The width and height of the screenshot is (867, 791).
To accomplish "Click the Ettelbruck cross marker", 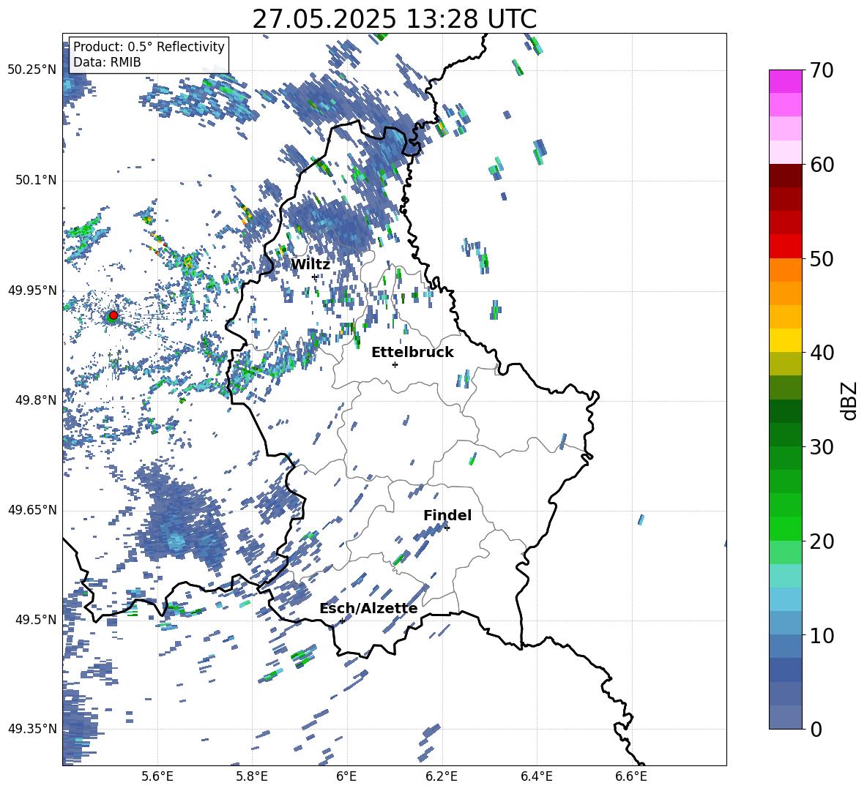I will [395, 364].
